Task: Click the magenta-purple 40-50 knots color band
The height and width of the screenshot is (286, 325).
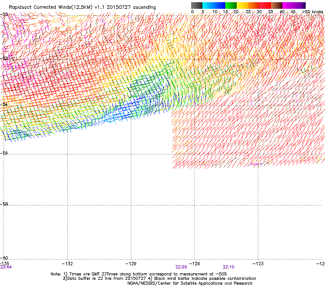Action: click(294, 5)
